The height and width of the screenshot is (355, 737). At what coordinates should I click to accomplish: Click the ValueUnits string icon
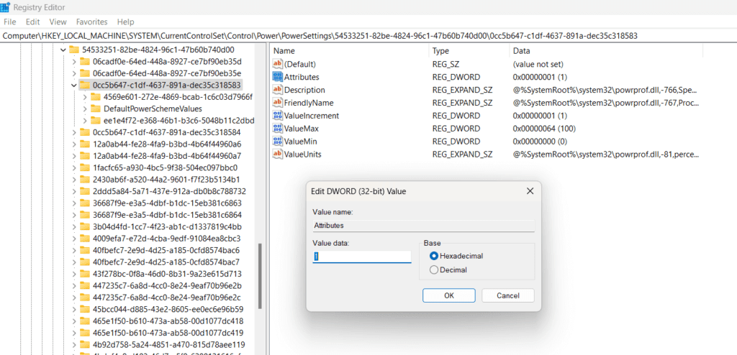pyautogui.click(x=277, y=154)
